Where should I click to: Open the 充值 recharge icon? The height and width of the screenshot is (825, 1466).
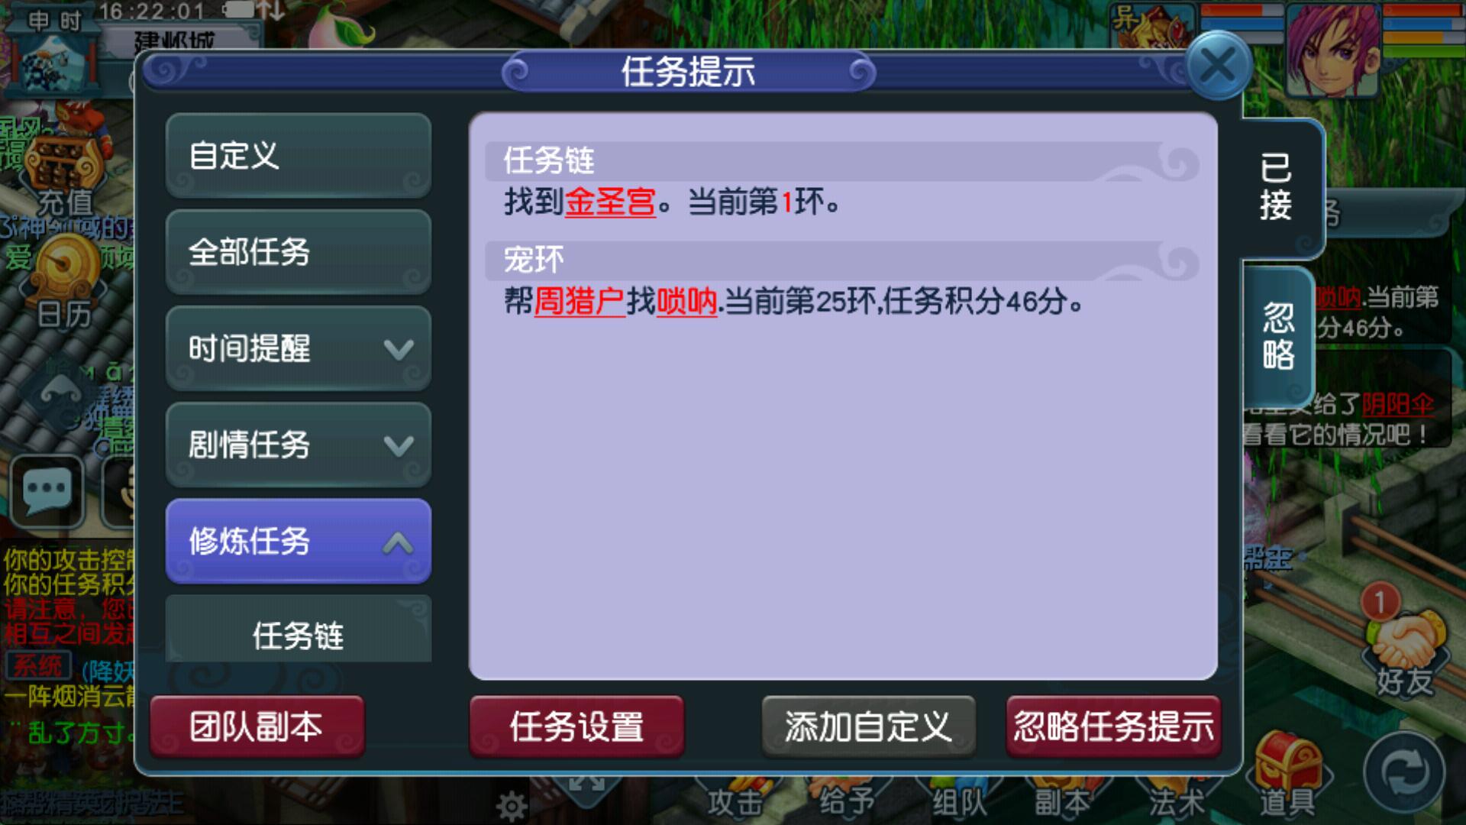pos(65,176)
